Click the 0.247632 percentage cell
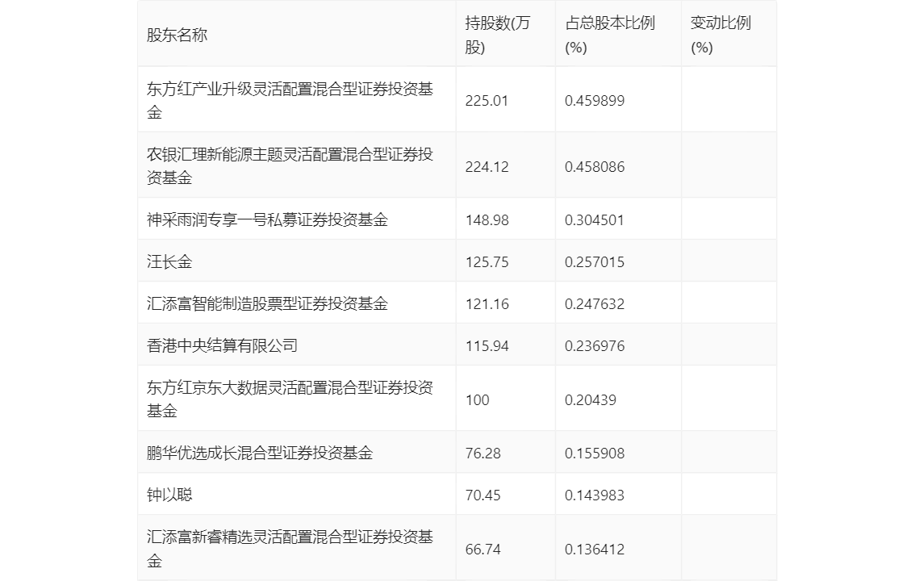 595,304
